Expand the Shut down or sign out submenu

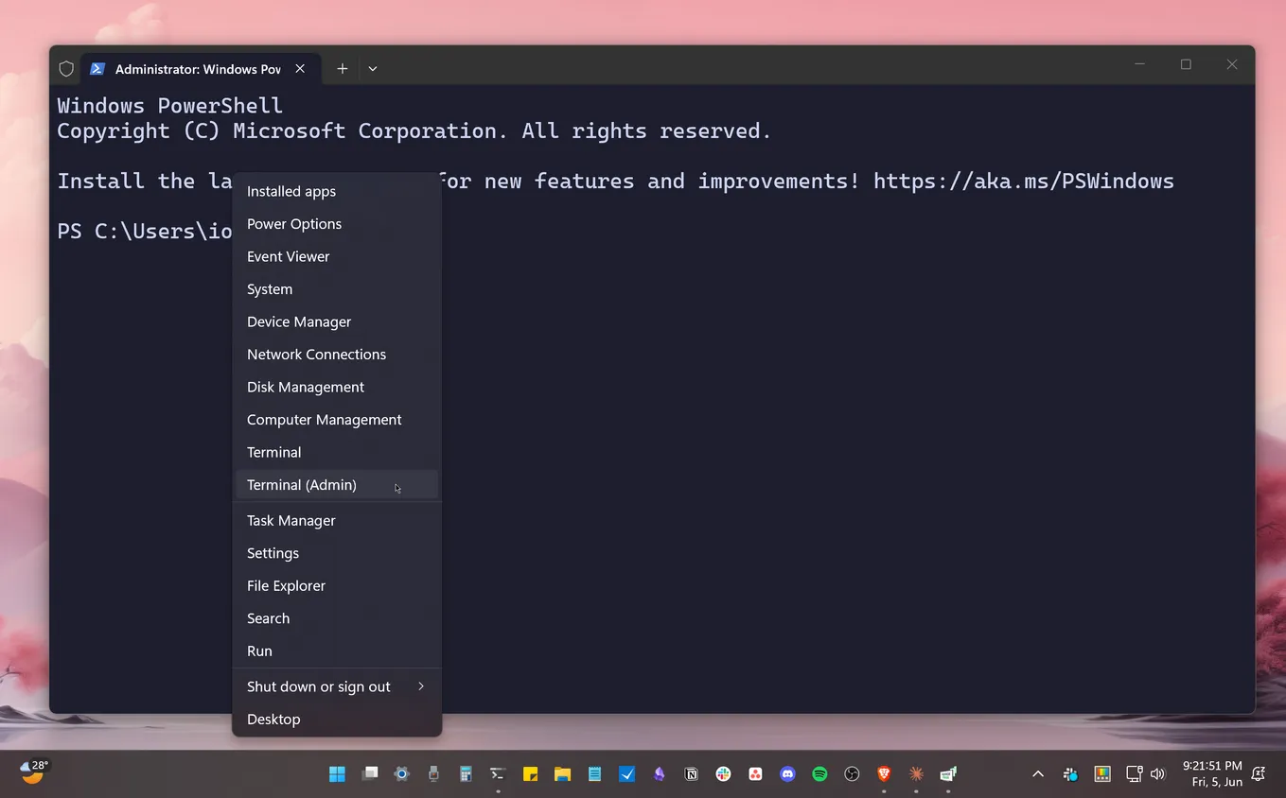337,686
